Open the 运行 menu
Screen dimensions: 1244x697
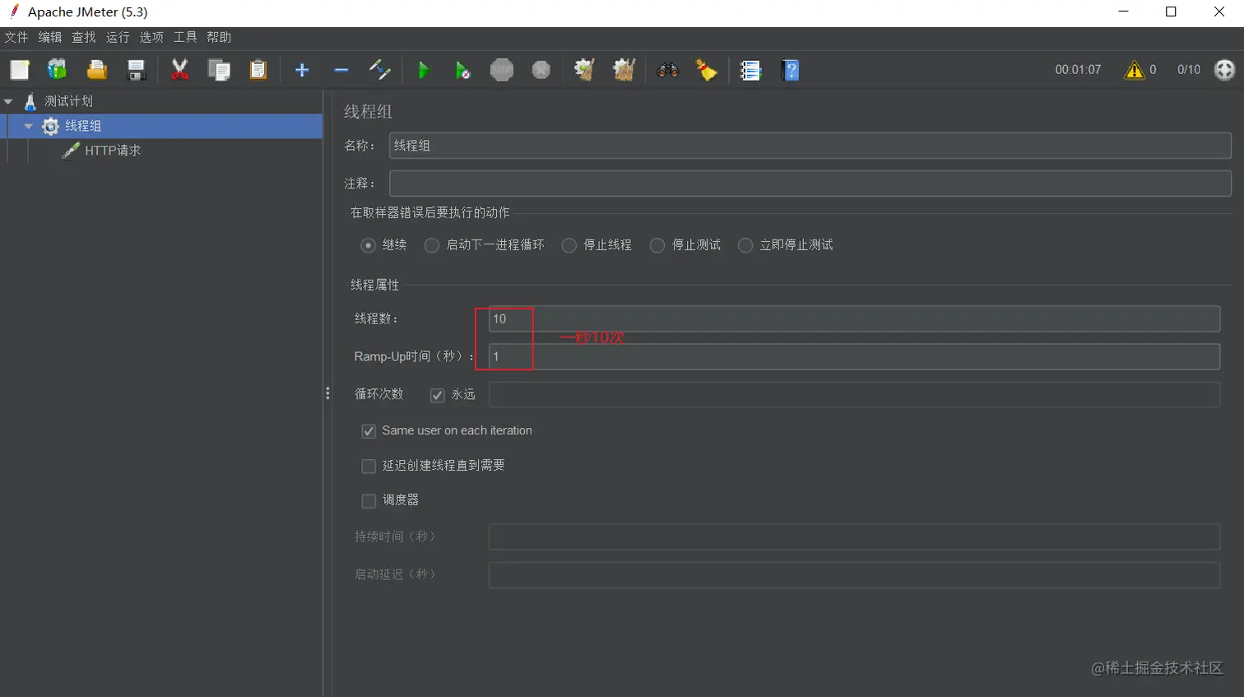118,37
